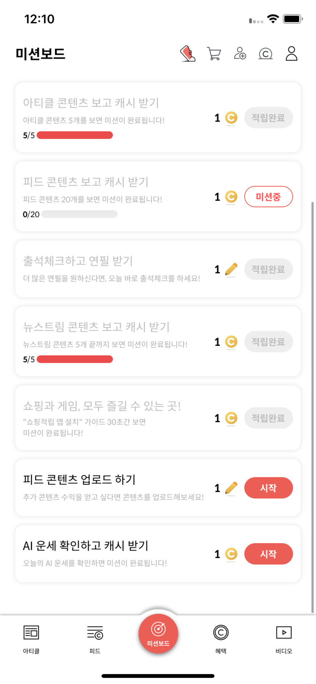Screen dimensions: 316x684
Task: Open the user profile icon
Action: coord(291,54)
